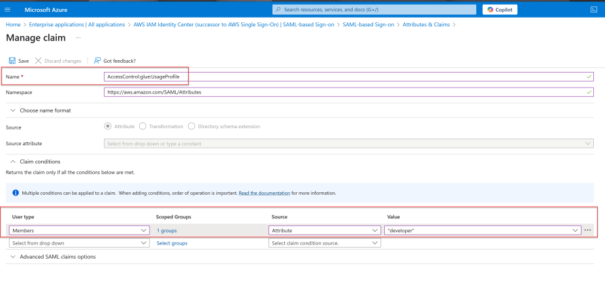Click the 'Select groups' link
Viewport: 605px width, 285px height.
coord(172,243)
